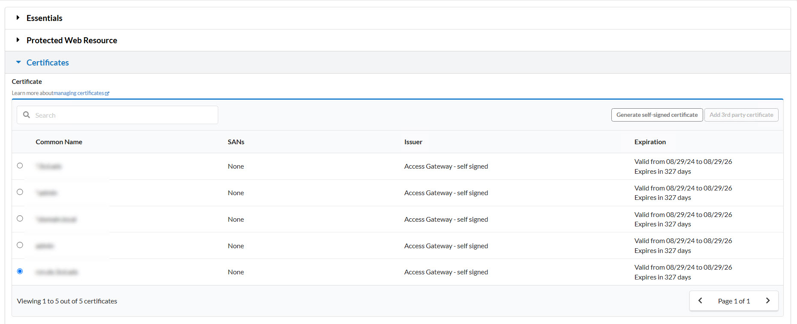797x324 pixels.
Task: Focus the certificate Search input field
Action: click(x=124, y=115)
